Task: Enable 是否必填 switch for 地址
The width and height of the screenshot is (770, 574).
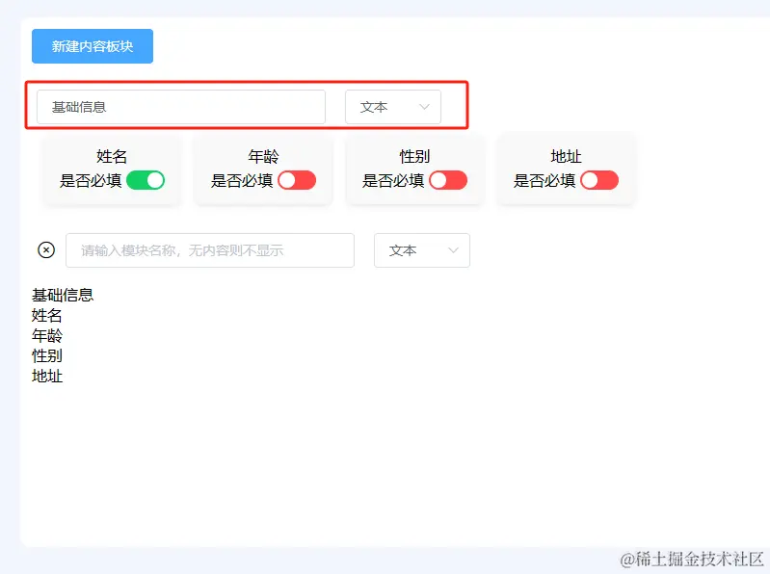Action: click(599, 180)
